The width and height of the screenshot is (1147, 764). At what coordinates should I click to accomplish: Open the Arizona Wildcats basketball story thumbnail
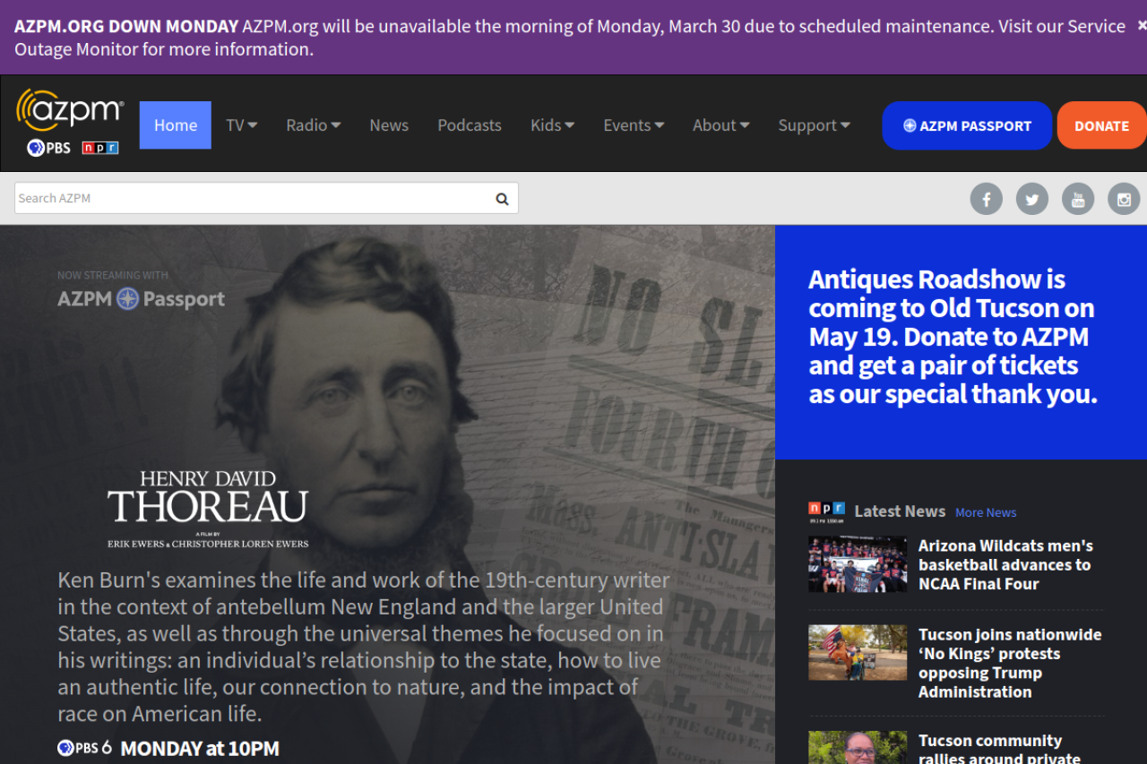[858, 564]
